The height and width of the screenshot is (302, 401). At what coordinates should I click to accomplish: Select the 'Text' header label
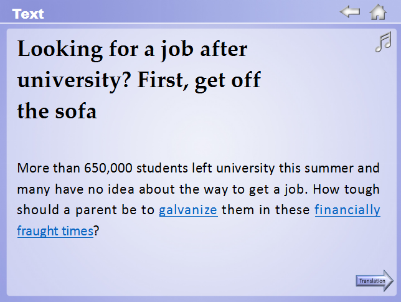tap(28, 14)
